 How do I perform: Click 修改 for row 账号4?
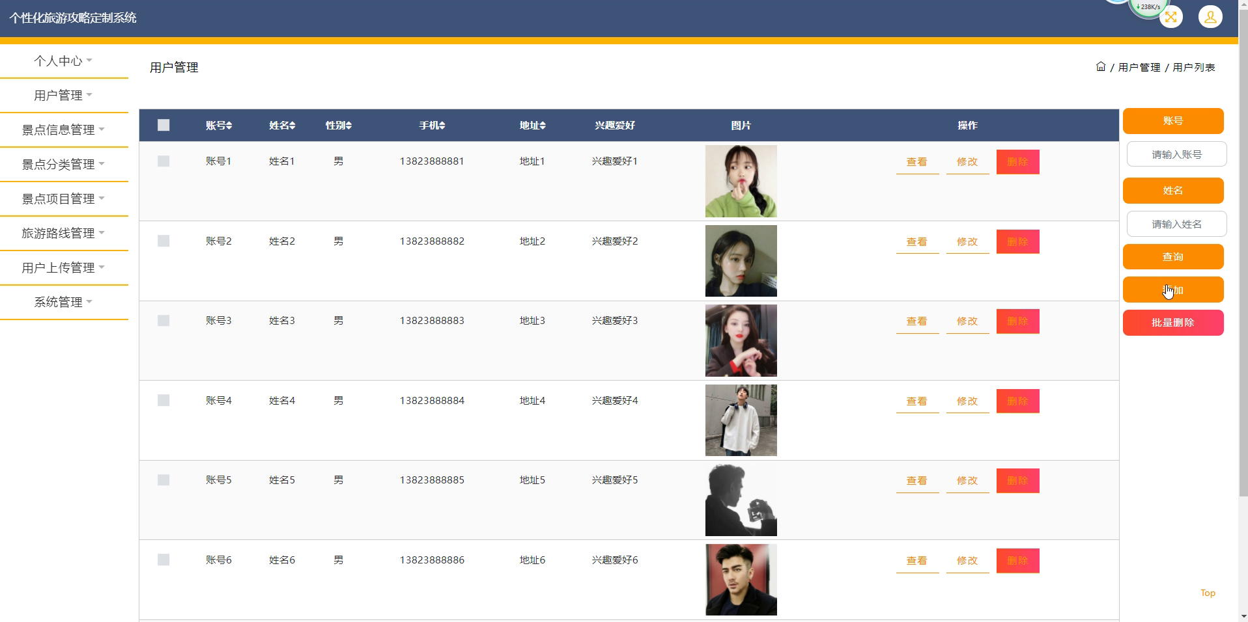click(967, 401)
